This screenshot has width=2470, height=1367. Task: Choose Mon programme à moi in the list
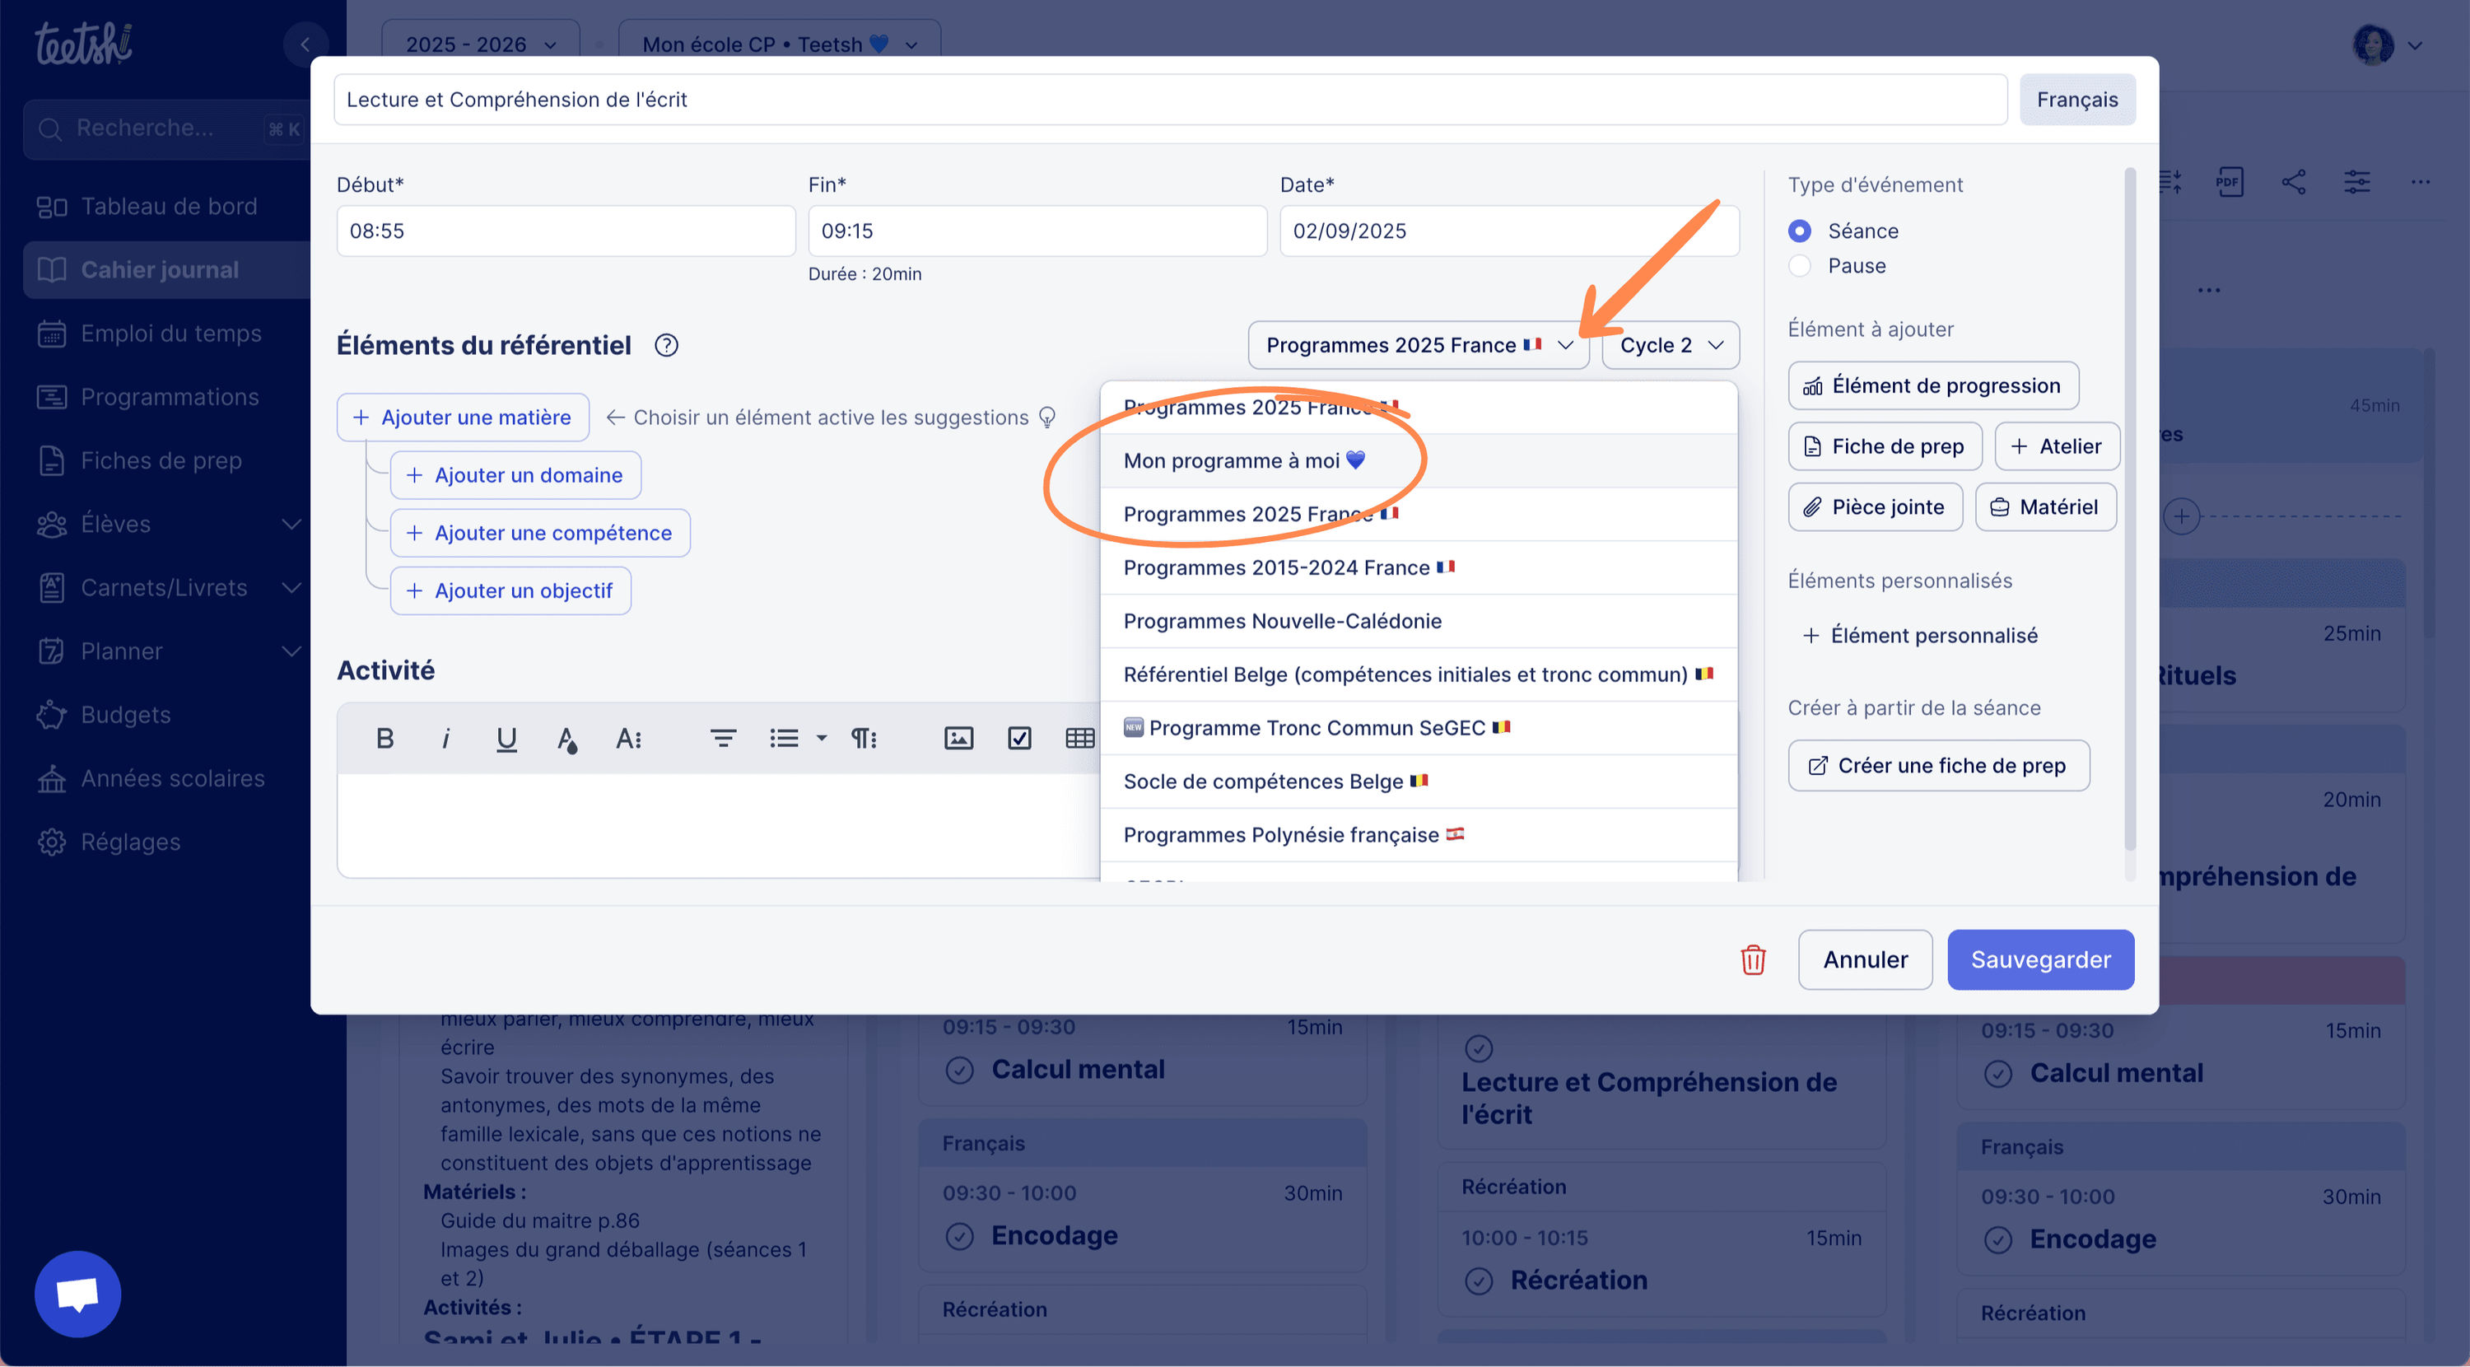pyautogui.click(x=1418, y=460)
